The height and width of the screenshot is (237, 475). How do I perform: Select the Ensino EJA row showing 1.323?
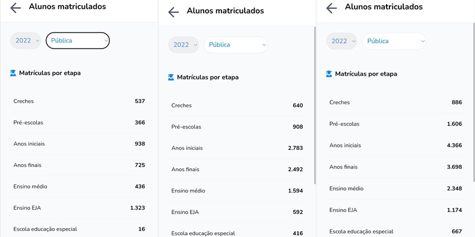click(79, 208)
